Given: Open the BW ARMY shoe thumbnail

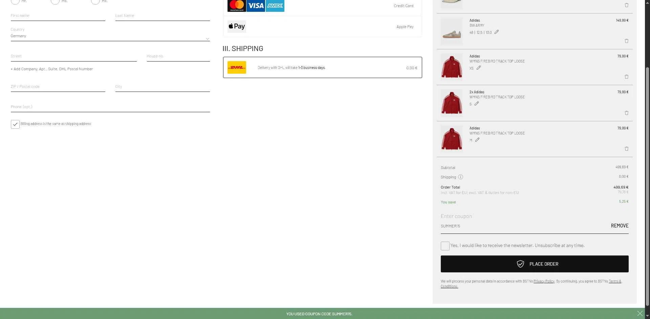Looking at the screenshot, I should pos(452,31).
